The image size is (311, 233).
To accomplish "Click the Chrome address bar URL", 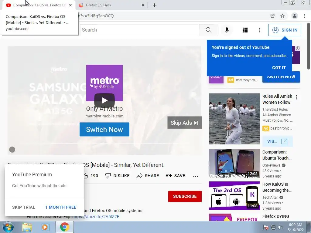I will [96, 16].
